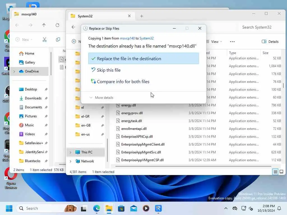Toggle the Details pane button

(270, 42)
